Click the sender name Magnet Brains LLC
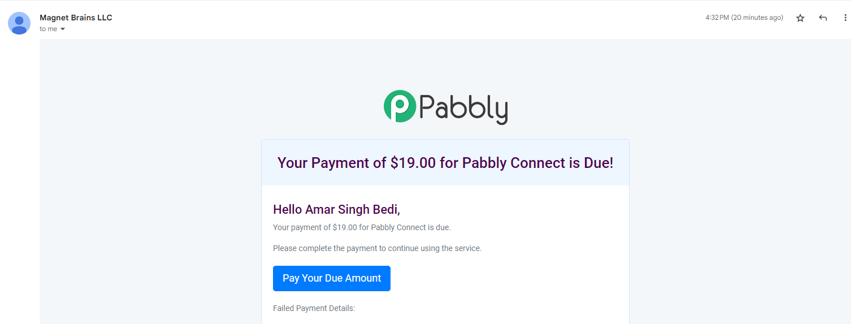 coord(76,18)
